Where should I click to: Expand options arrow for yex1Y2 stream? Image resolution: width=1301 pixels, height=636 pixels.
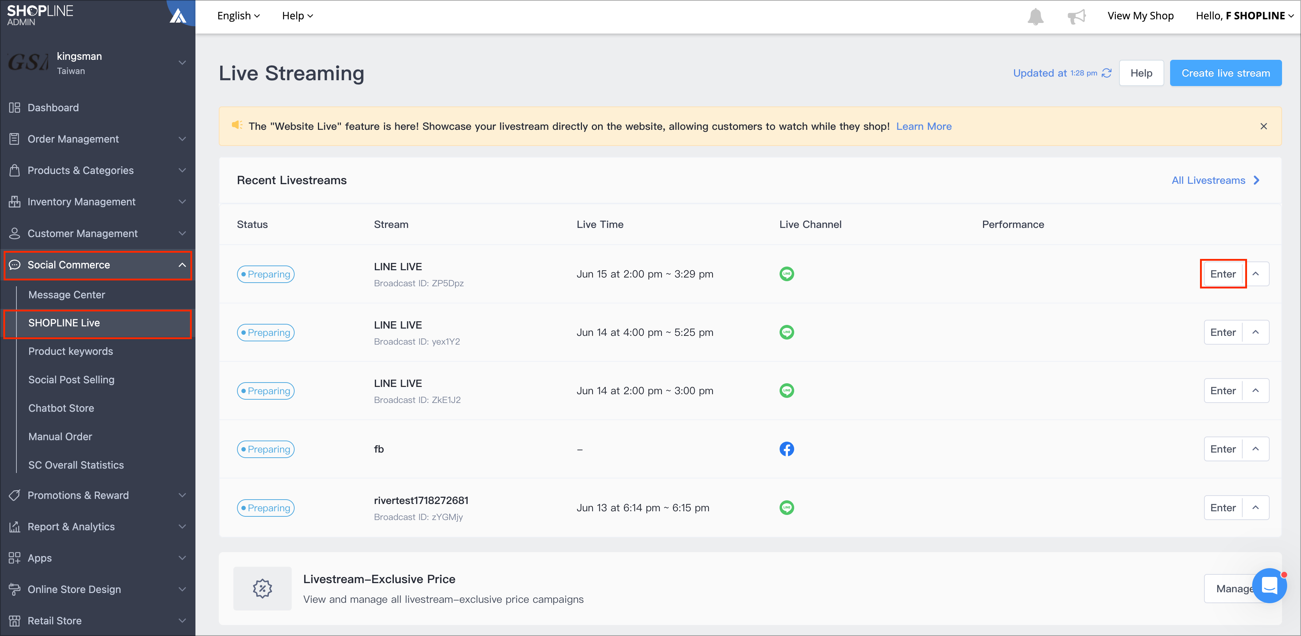1255,332
